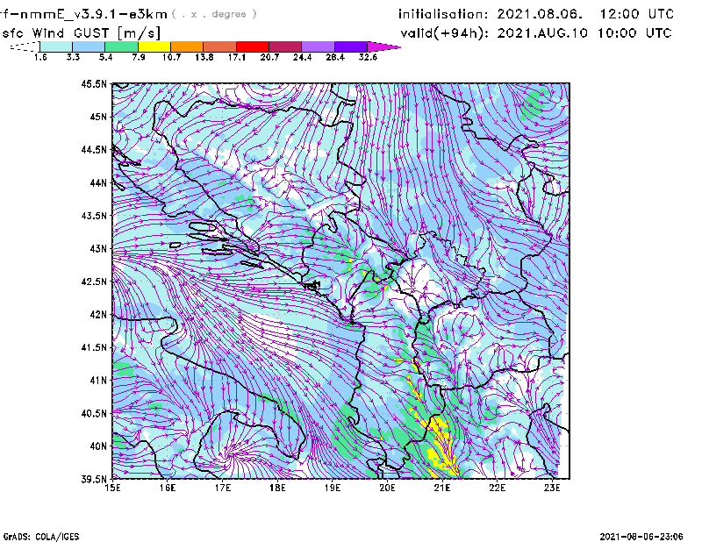Click the latitude label '44.5N'
This screenshot has height=542, width=702.
[x=94, y=149]
